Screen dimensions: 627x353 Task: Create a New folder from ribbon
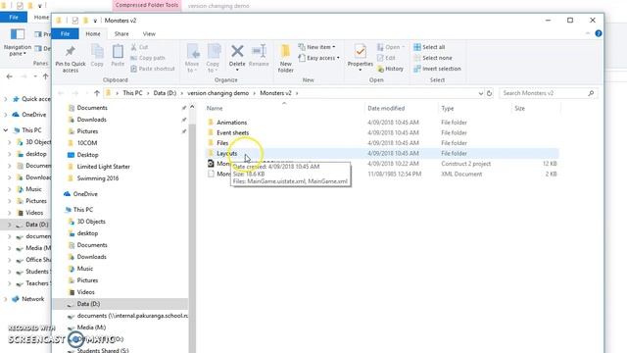[x=285, y=59]
